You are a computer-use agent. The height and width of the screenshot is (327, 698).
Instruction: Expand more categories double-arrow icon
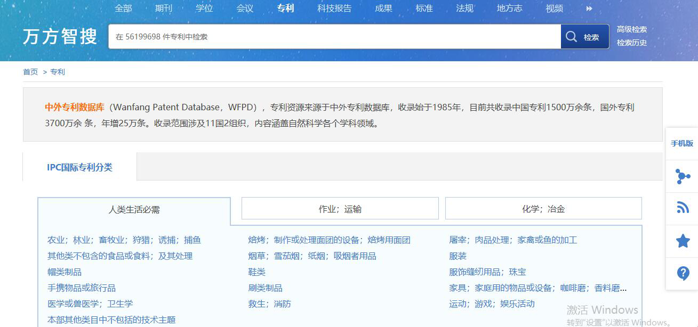589,9
